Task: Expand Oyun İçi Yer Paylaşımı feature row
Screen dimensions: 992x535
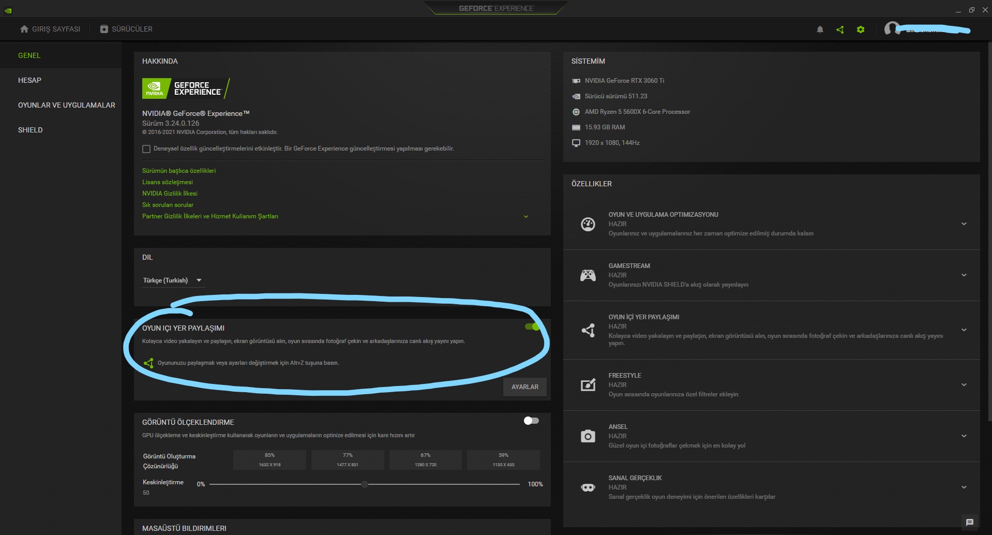Action: pyautogui.click(x=964, y=330)
